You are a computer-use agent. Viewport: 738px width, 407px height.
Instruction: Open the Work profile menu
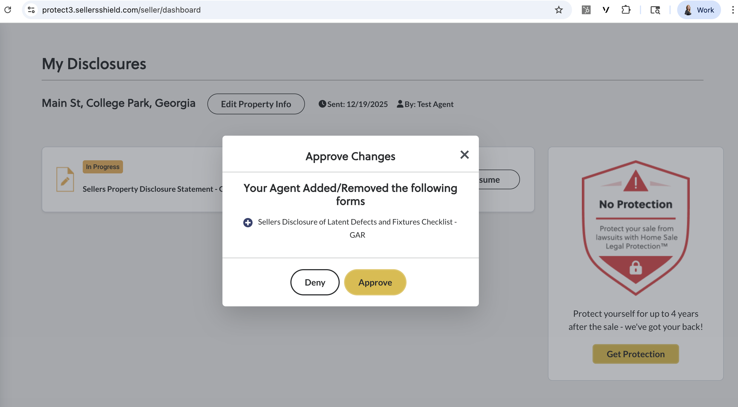pyautogui.click(x=699, y=10)
